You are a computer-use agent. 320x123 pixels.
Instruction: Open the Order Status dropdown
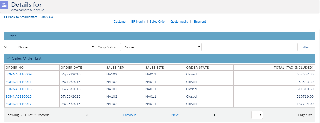[x=161, y=47]
